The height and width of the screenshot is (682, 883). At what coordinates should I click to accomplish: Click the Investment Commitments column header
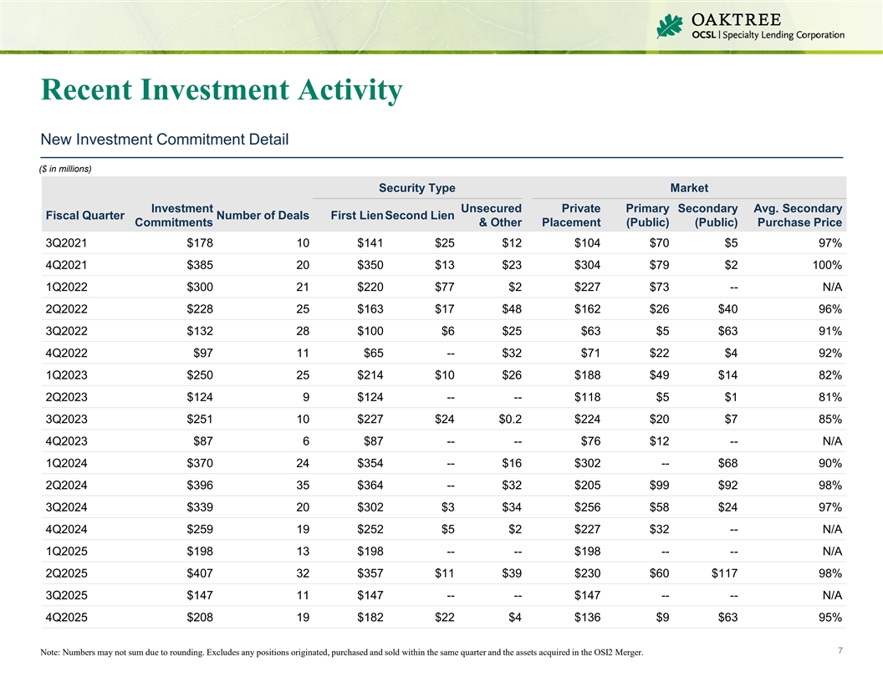[x=174, y=216]
